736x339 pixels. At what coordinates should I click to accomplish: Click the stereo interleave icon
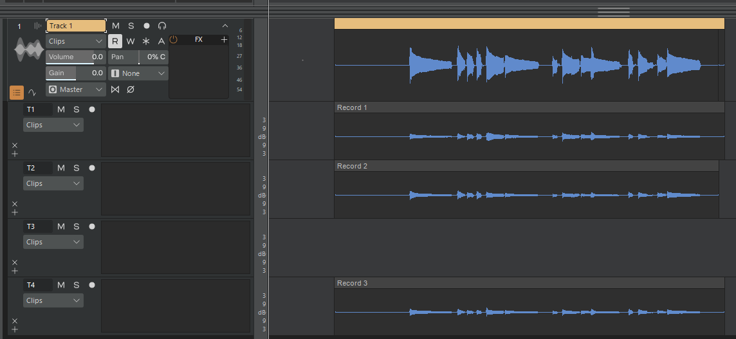(115, 89)
